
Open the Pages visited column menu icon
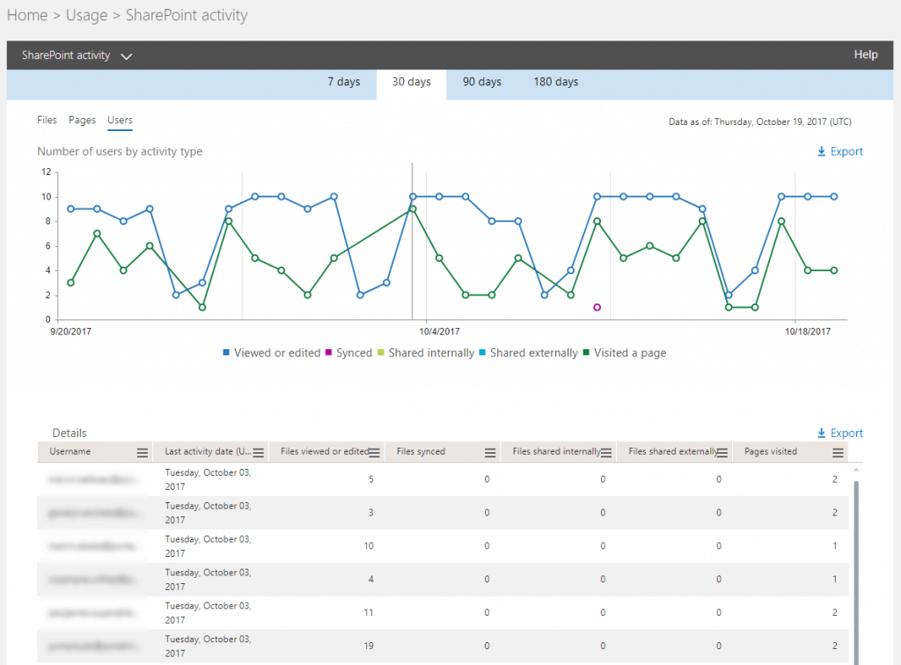(839, 453)
